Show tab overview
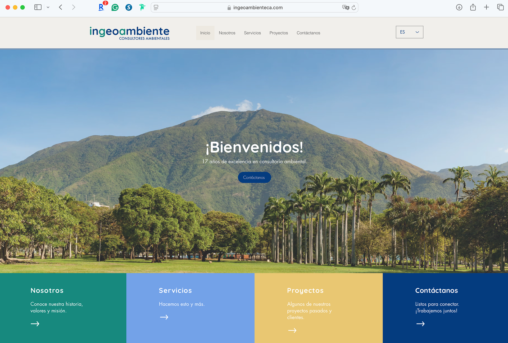The width and height of the screenshot is (508, 343). coord(500,7)
